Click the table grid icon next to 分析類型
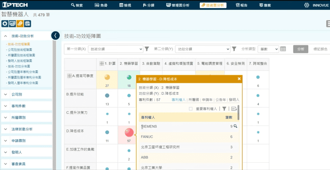Screen dimensions: 330x170 coord(283,49)
